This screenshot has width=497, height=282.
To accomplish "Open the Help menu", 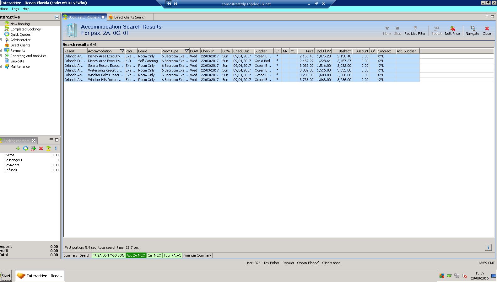I will pyautogui.click(x=26, y=9).
